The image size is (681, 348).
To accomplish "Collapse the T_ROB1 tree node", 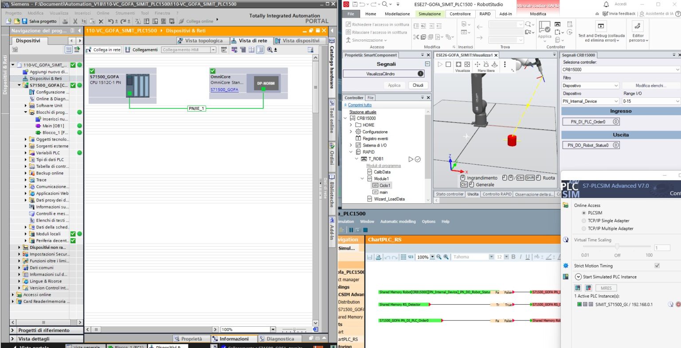I will [356, 159].
